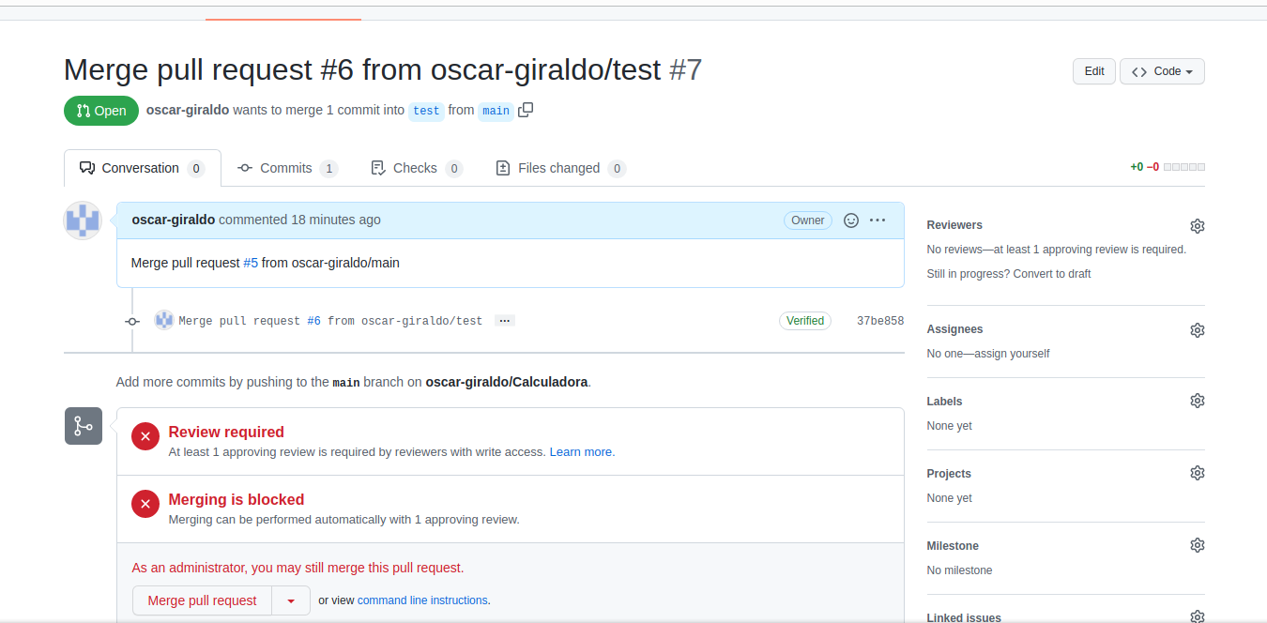1267x623 pixels.
Task: Open the Linked issues gear settings
Action: coord(1197,616)
